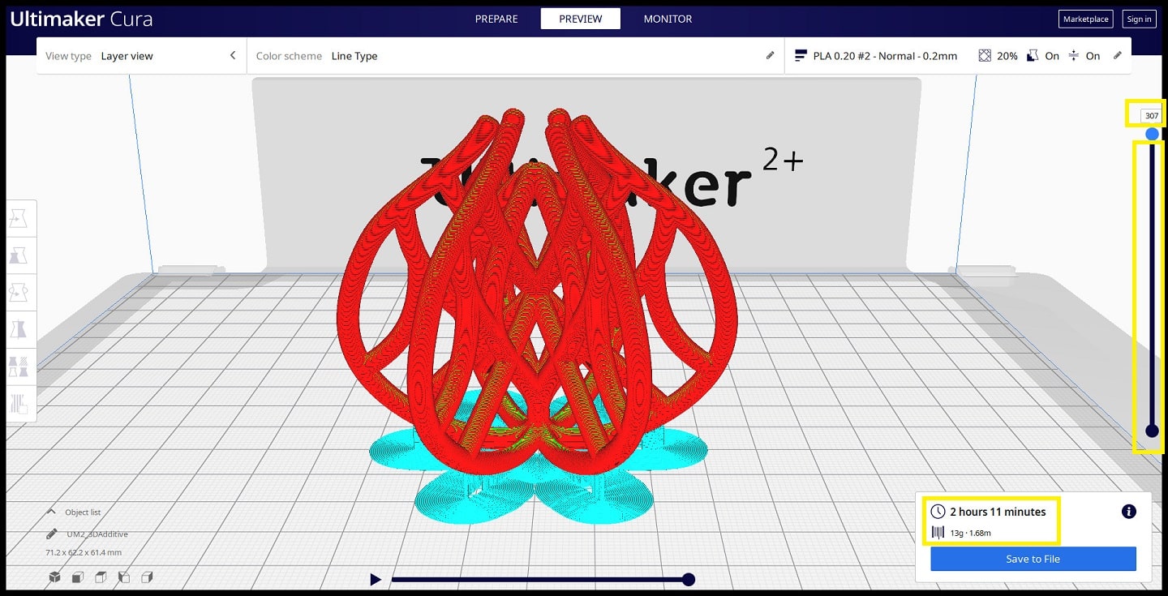This screenshot has height=596, width=1168.
Task: Click the layer number field showing 307
Action: tap(1152, 116)
